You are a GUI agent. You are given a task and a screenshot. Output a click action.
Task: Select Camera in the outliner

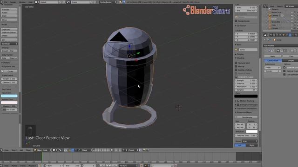click(x=275, y=15)
